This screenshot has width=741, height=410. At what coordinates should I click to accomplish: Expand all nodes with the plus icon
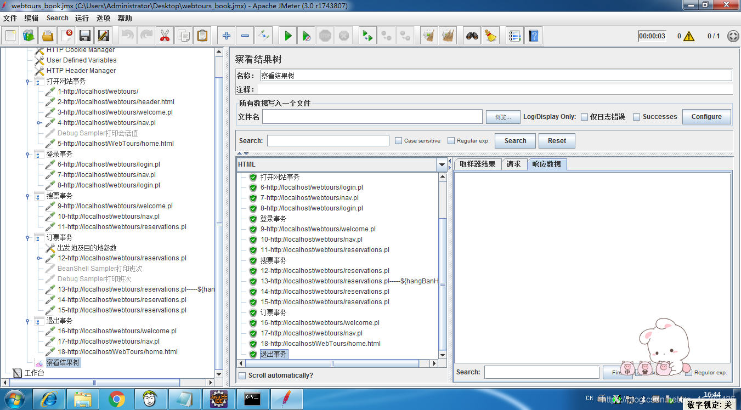coord(227,36)
